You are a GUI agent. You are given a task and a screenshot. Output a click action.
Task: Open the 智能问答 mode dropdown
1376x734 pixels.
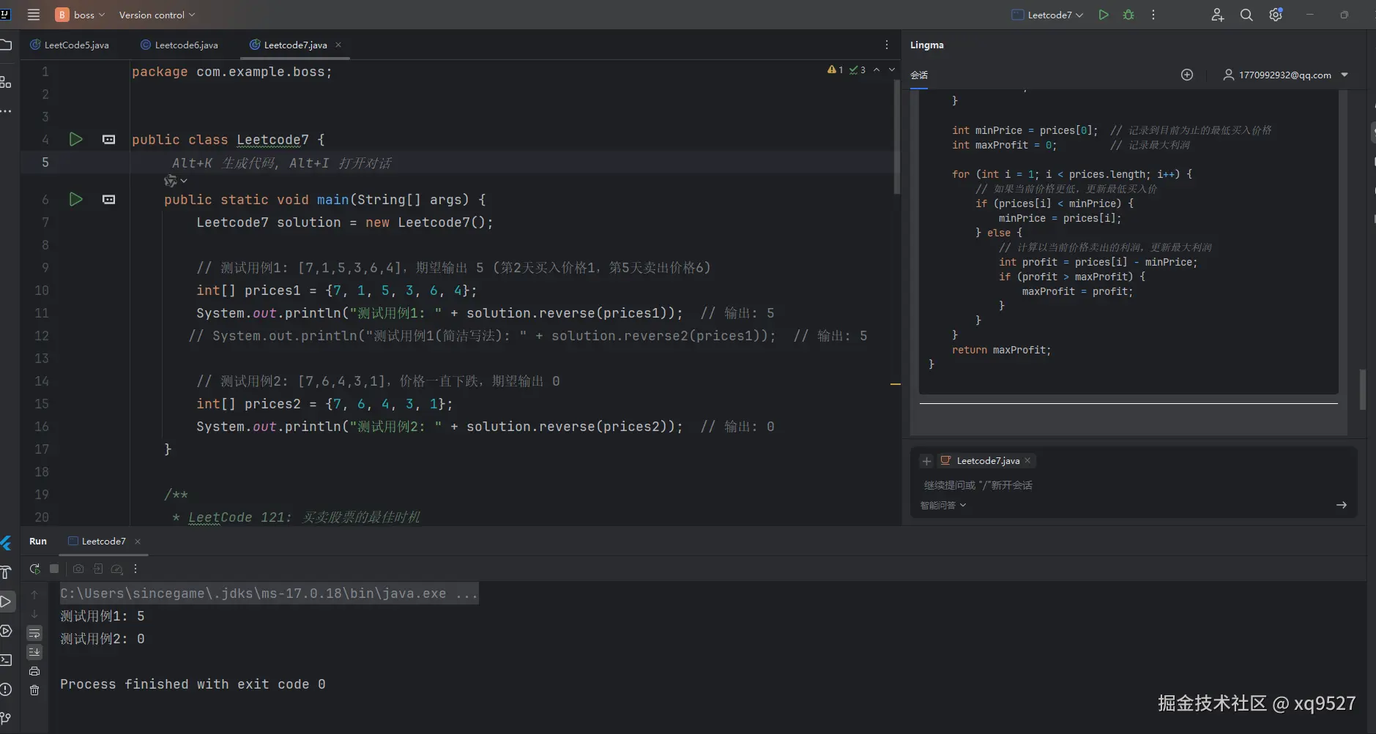942,505
